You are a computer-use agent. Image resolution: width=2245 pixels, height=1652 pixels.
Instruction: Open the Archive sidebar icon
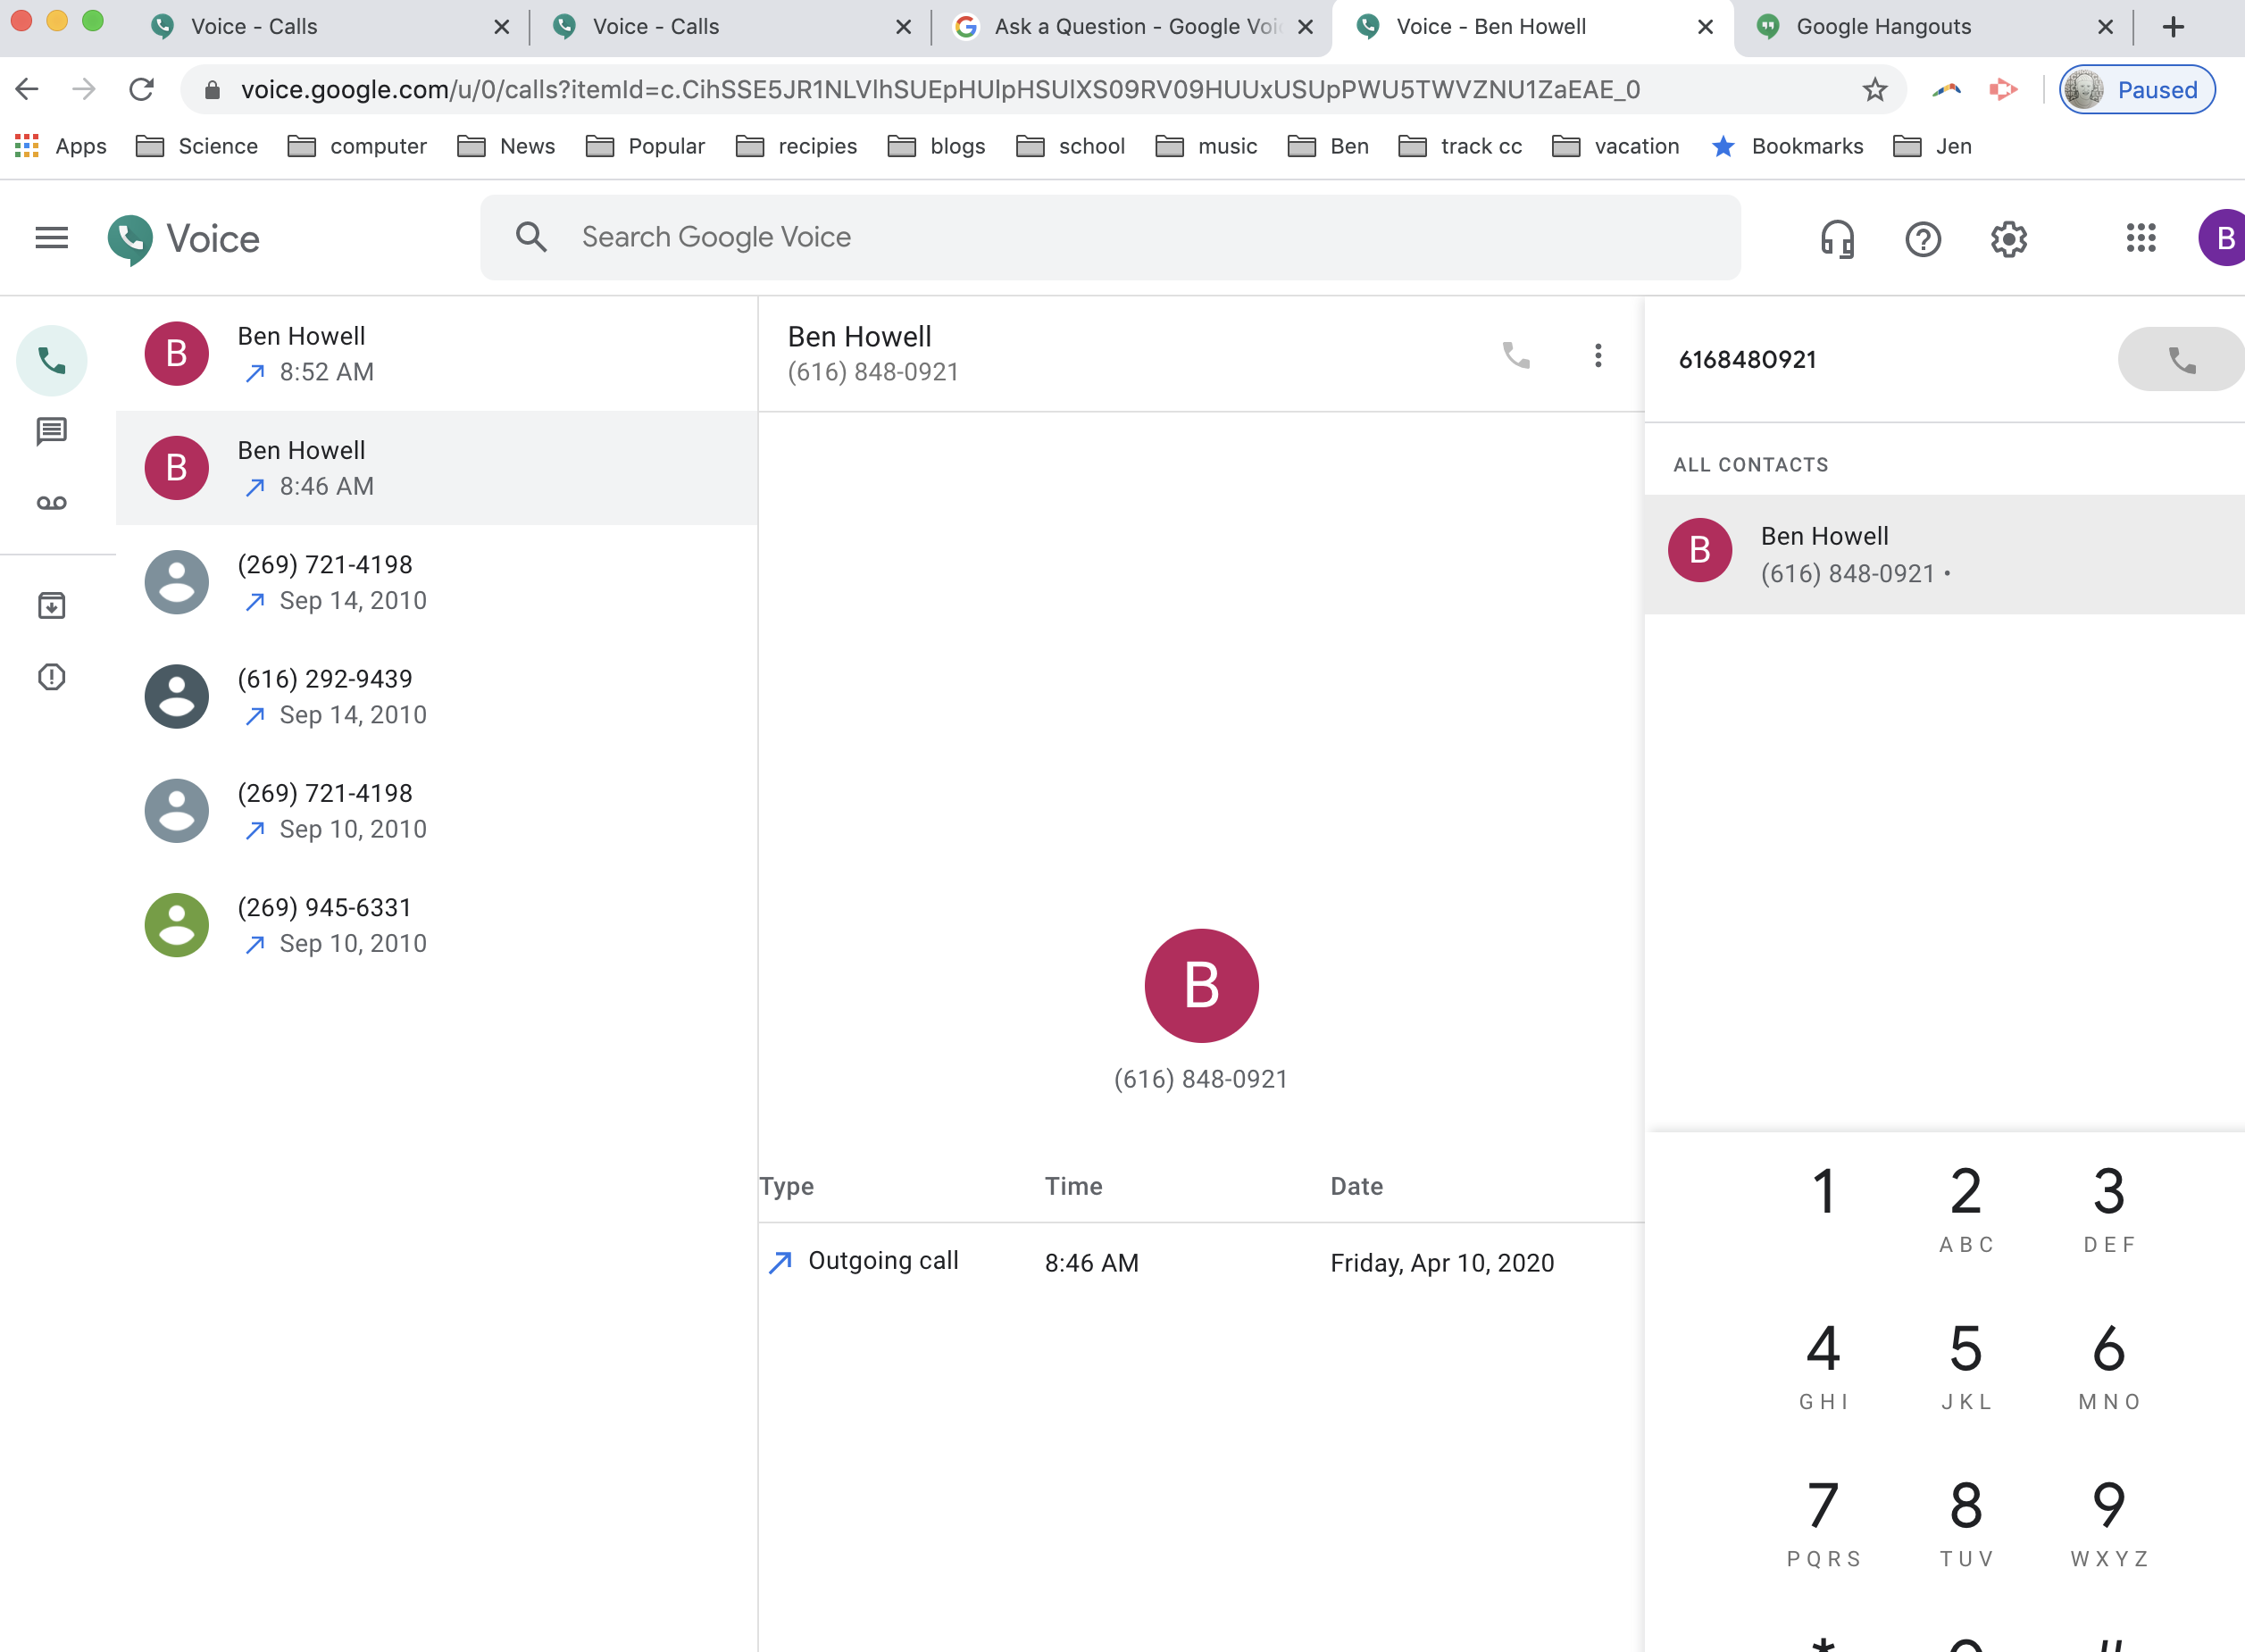[x=51, y=605]
